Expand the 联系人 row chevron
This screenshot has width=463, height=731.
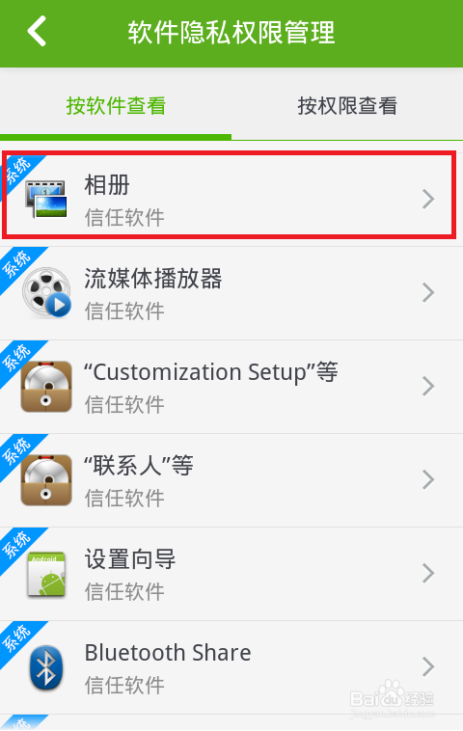coord(428,479)
